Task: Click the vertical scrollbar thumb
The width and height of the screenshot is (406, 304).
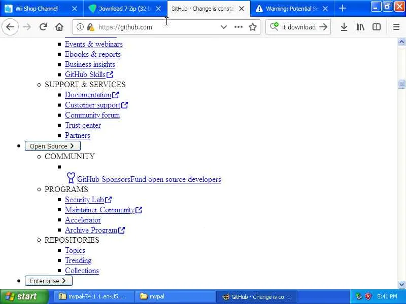Action: (x=401, y=84)
